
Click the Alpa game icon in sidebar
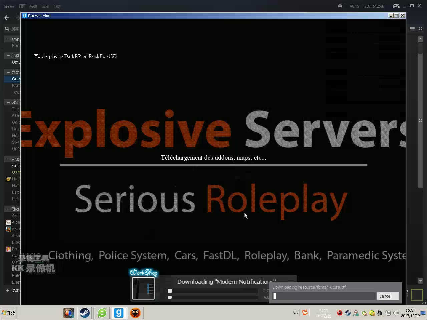point(8,222)
